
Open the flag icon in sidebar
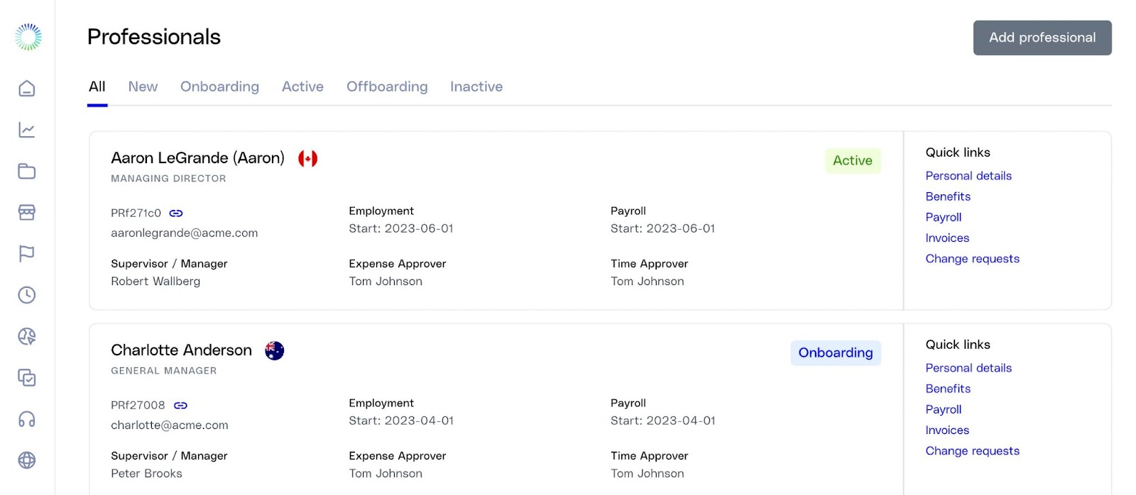pyautogui.click(x=27, y=253)
